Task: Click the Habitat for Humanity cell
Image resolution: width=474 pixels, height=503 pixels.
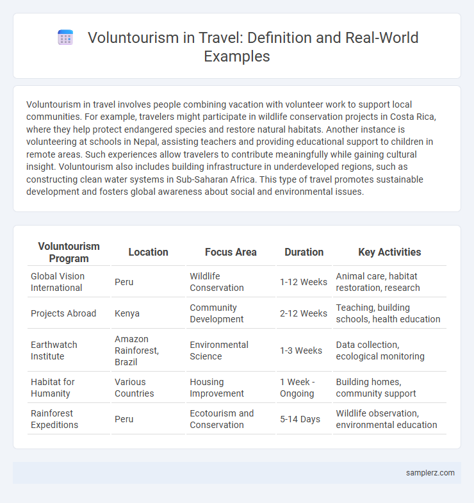Action: (x=69, y=388)
